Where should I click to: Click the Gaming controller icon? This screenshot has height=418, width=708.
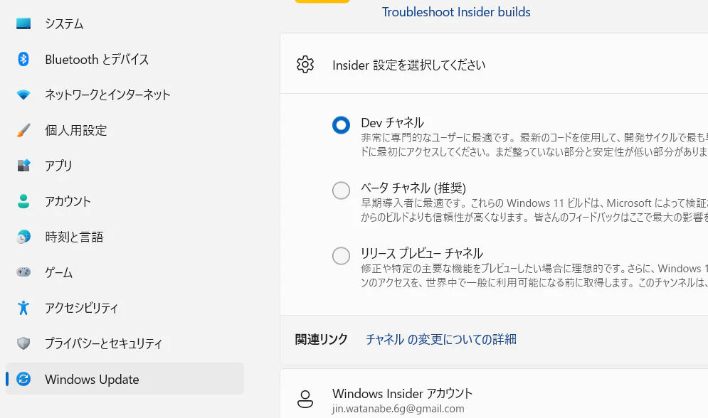pyautogui.click(x=23, y=272)
